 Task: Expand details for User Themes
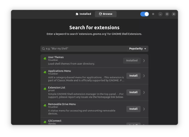coord(144,61)
